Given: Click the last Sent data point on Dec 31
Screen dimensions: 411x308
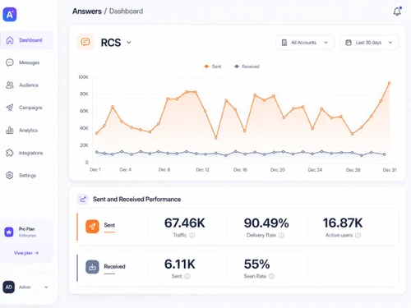Looking at the screenshot, I should coord(389,83).
